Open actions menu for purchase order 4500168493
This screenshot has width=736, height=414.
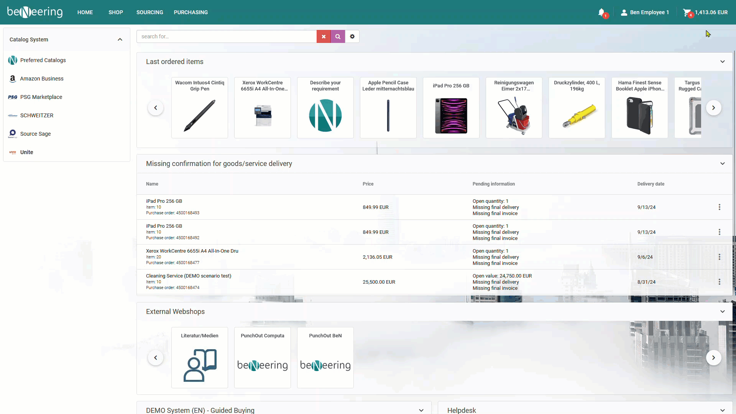pos(720,207)
